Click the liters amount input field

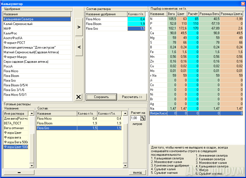pos(135,118)
